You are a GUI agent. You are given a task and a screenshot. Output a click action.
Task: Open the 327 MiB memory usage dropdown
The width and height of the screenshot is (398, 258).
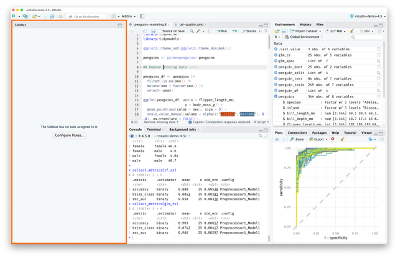(x=336, y=31)
